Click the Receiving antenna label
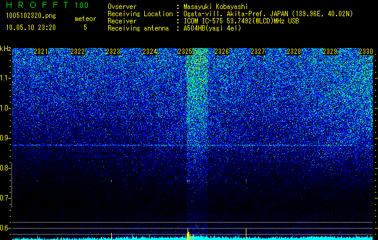Viewport: 378px width, 240px height. [138, 28]
